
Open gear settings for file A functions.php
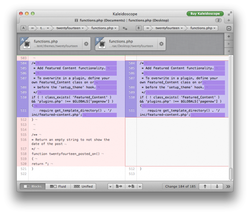point(86,44)
